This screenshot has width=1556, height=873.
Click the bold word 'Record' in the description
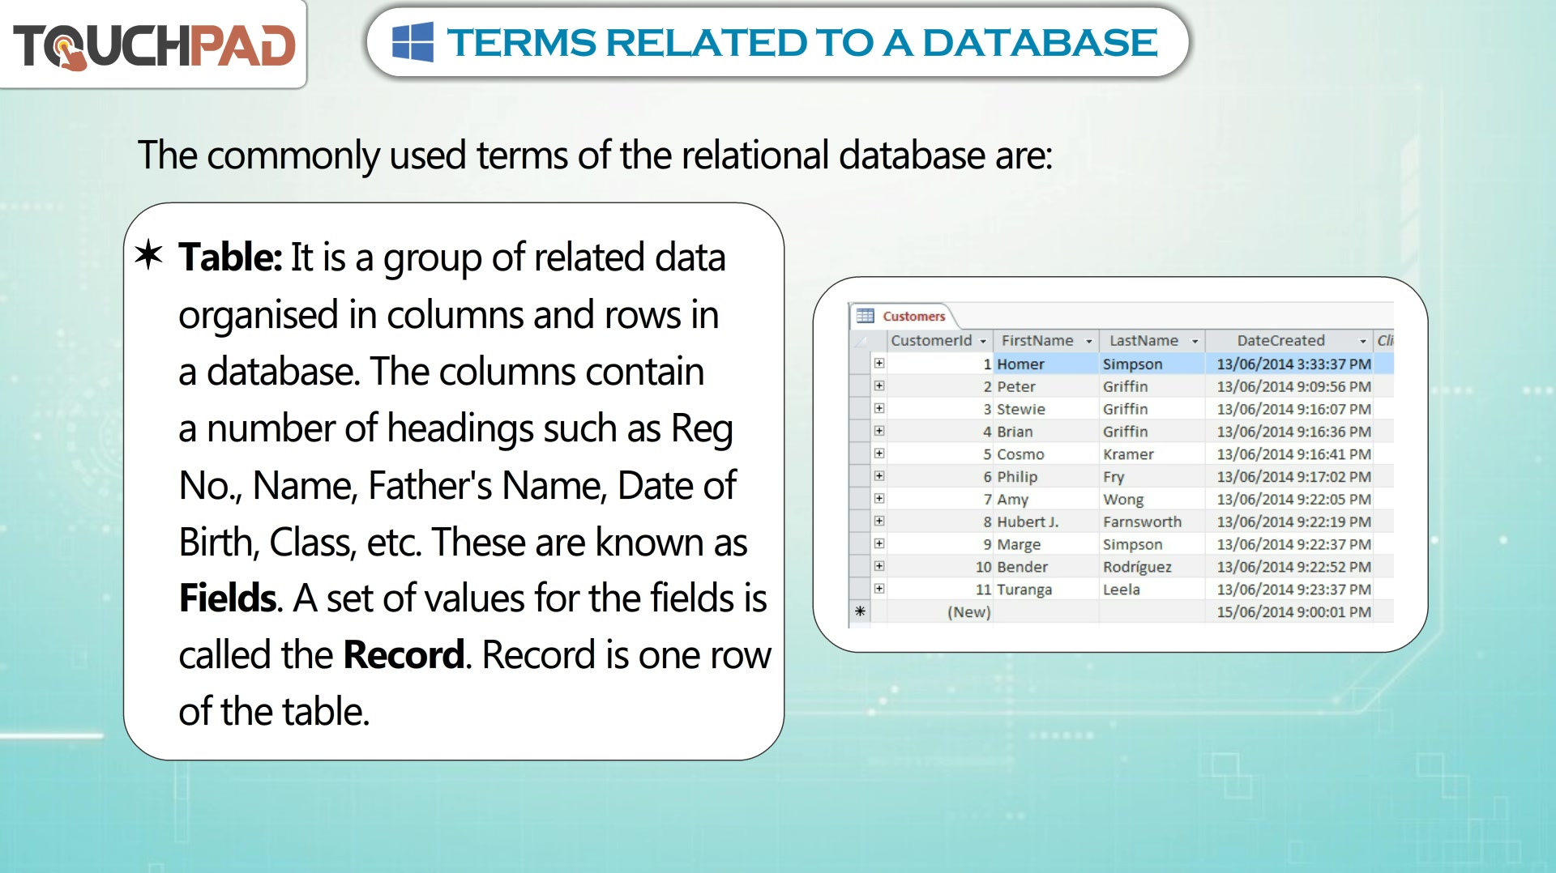404,655
